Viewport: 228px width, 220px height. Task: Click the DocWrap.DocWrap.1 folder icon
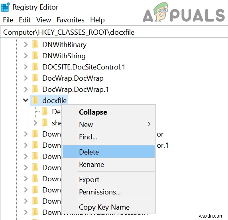(35, 89)
